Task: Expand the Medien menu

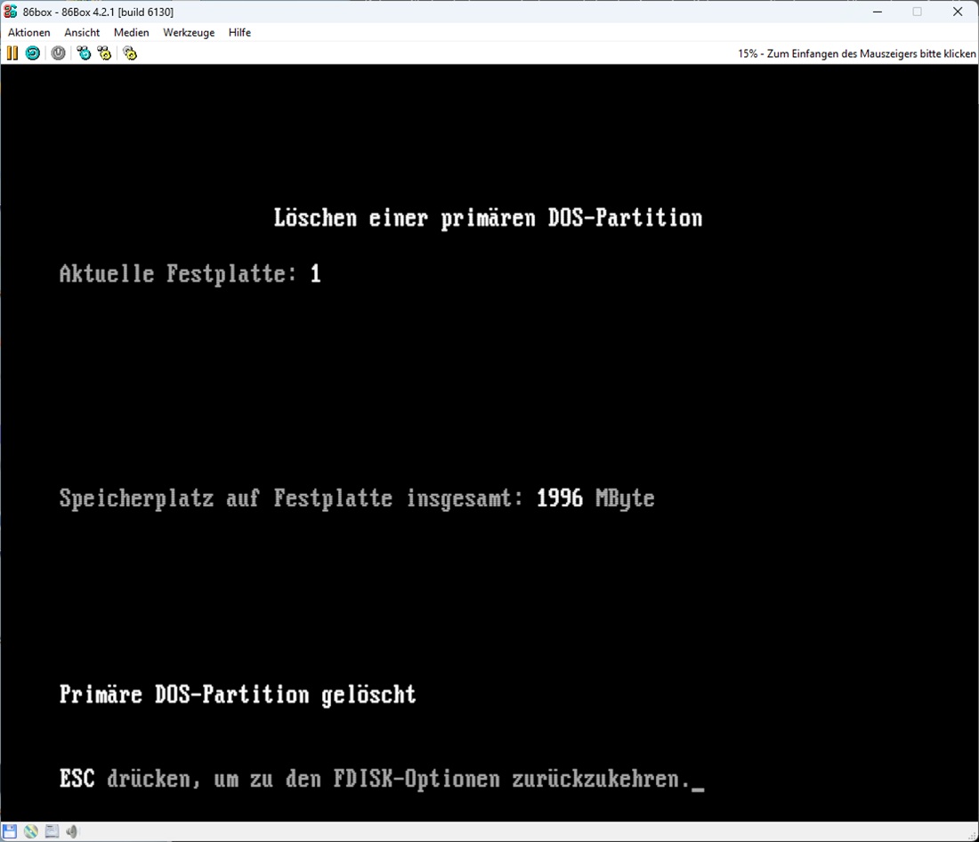Action: 131,33
